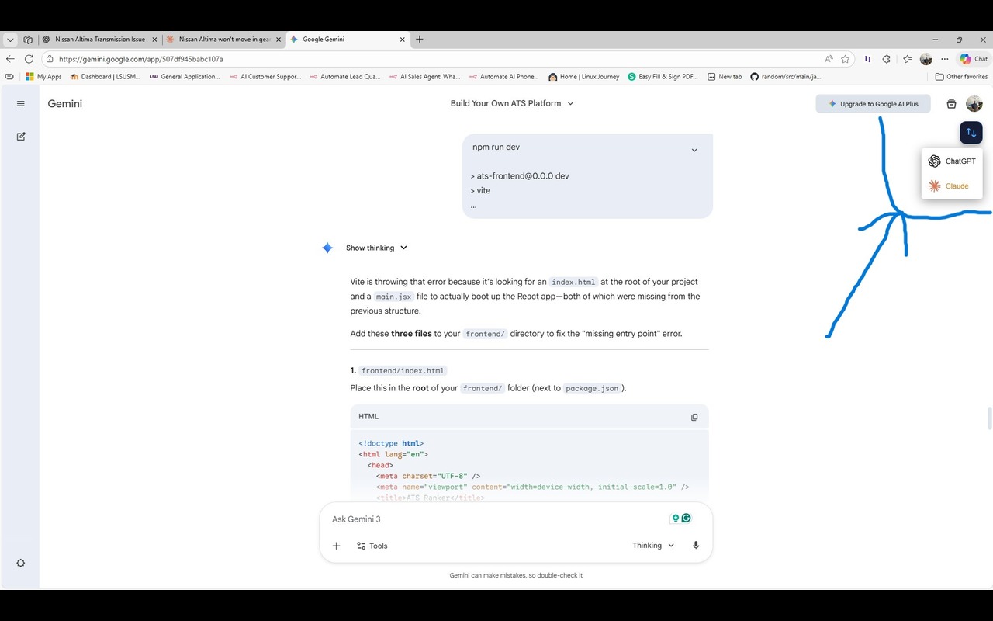Open the Google account avatar in Gemini

tap(974, 104)
